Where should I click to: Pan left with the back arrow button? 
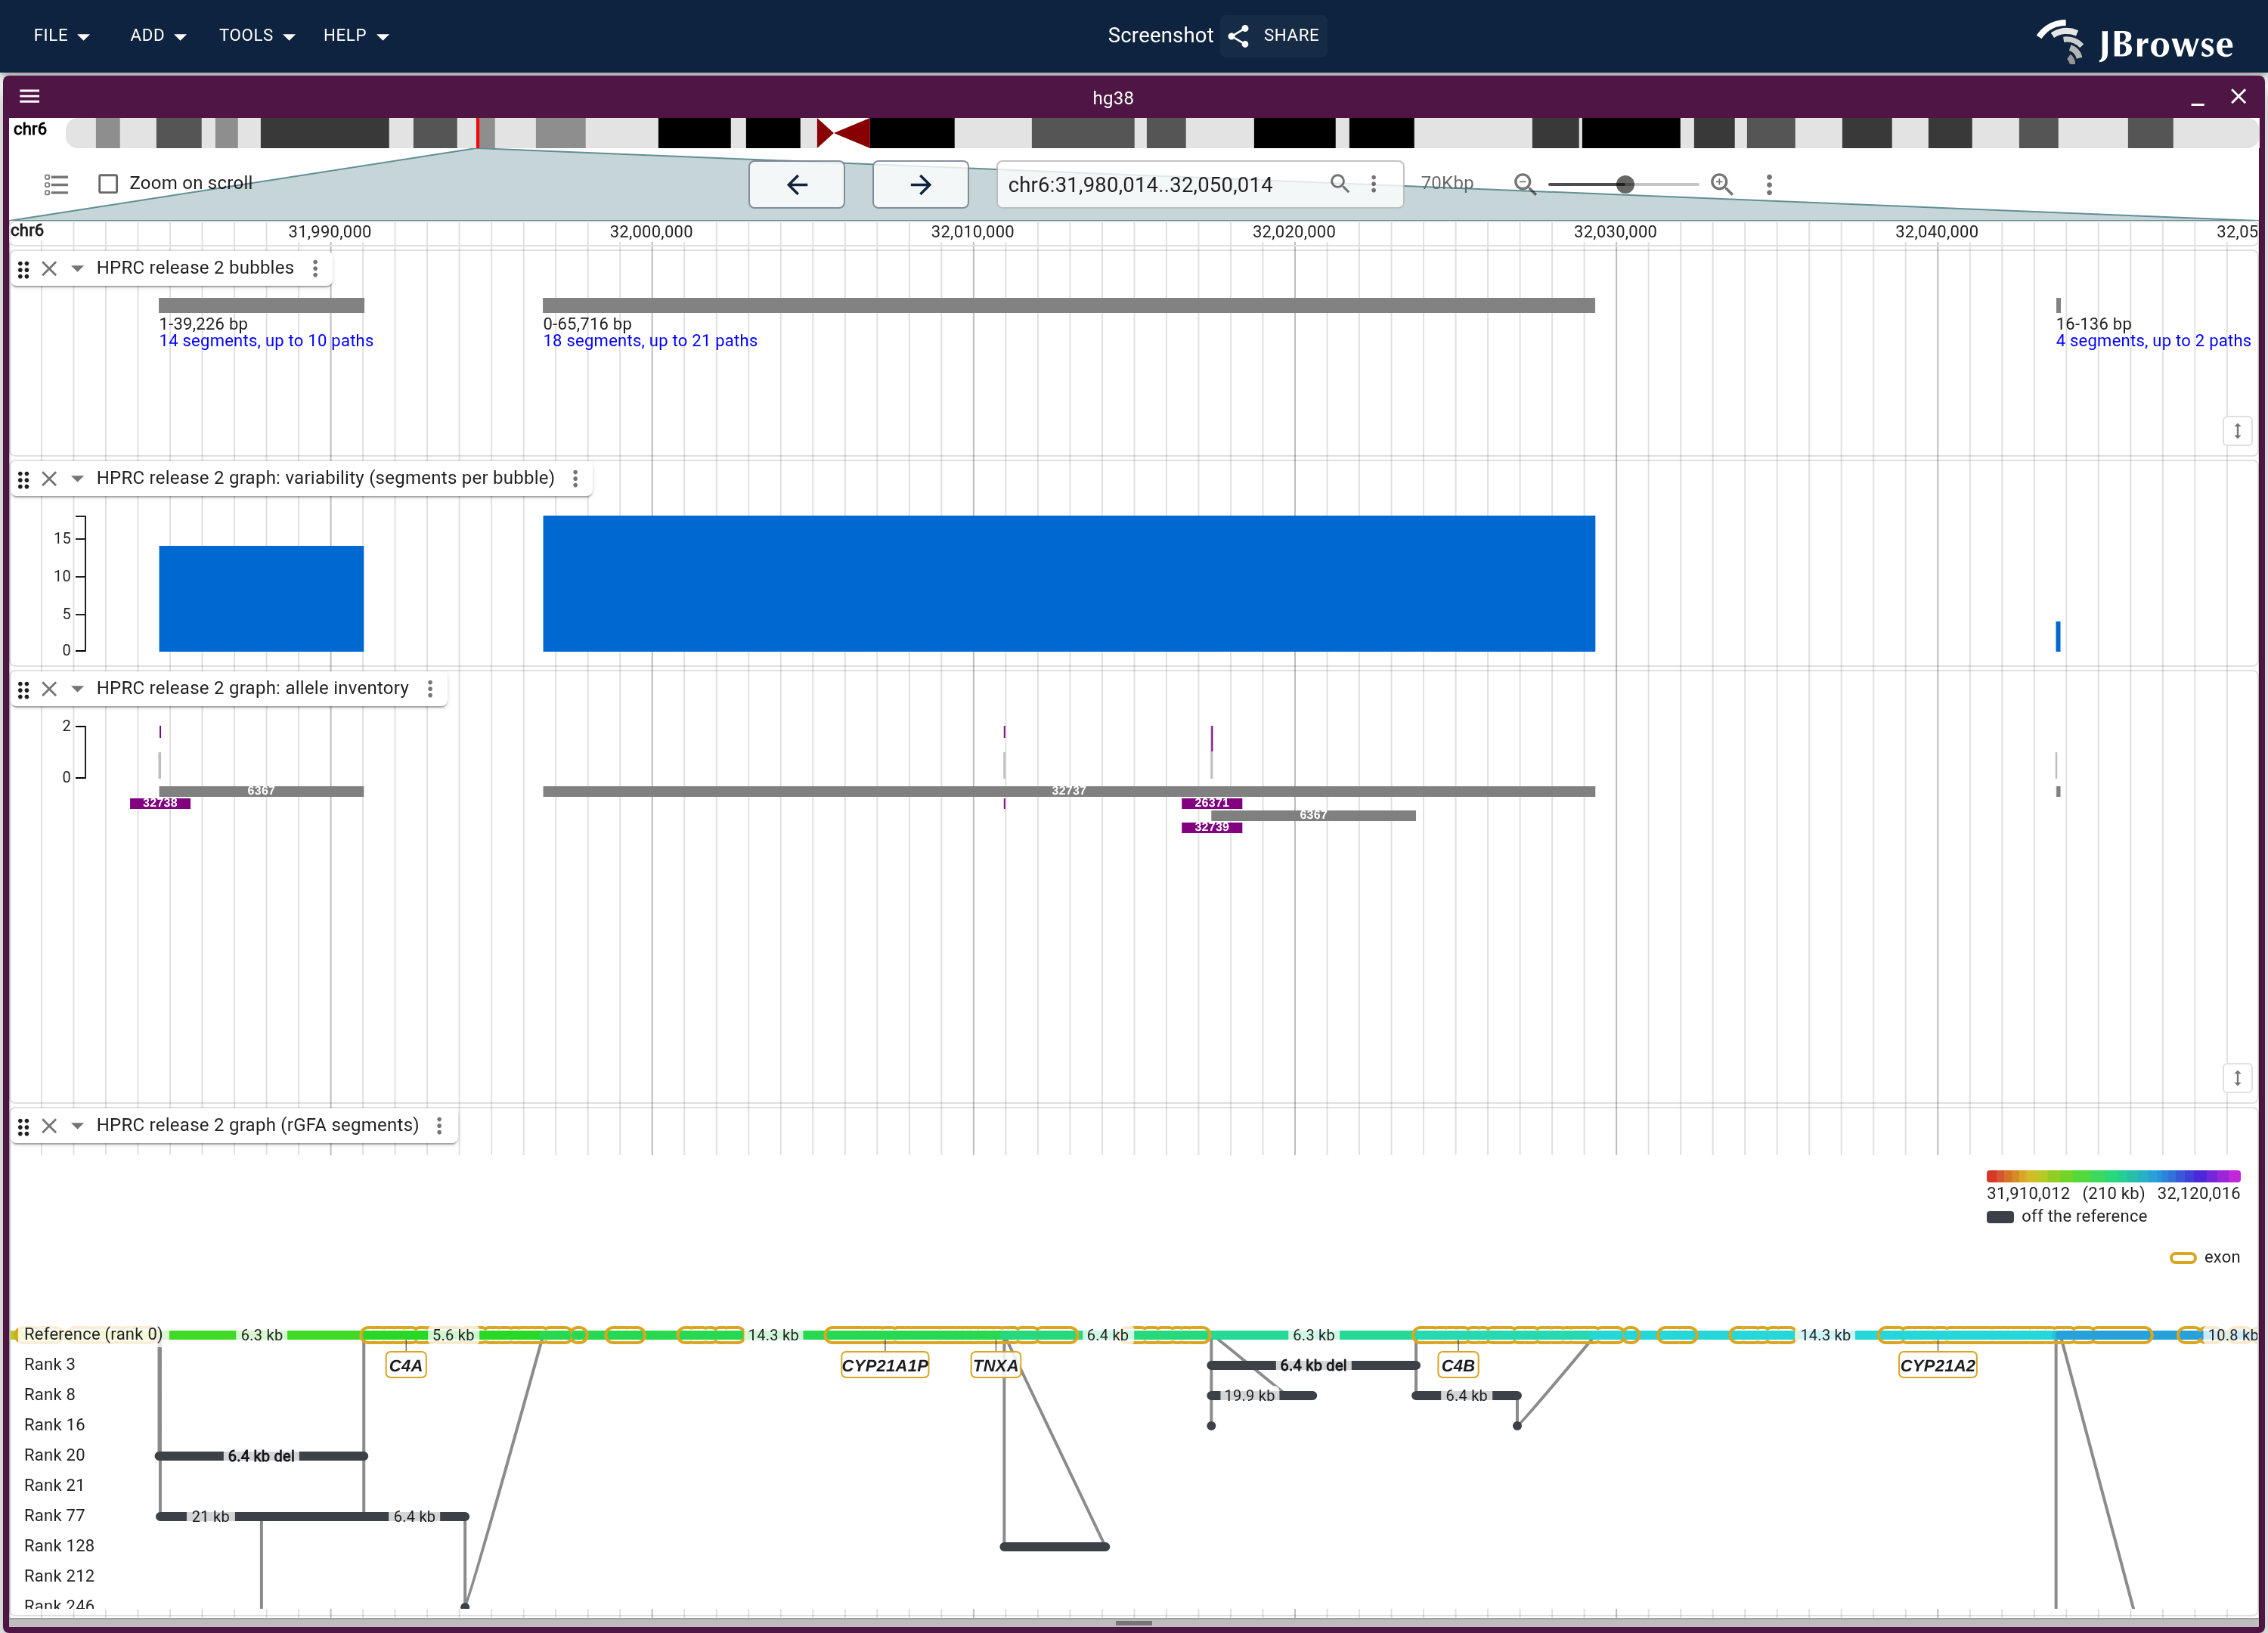(797, 184)
